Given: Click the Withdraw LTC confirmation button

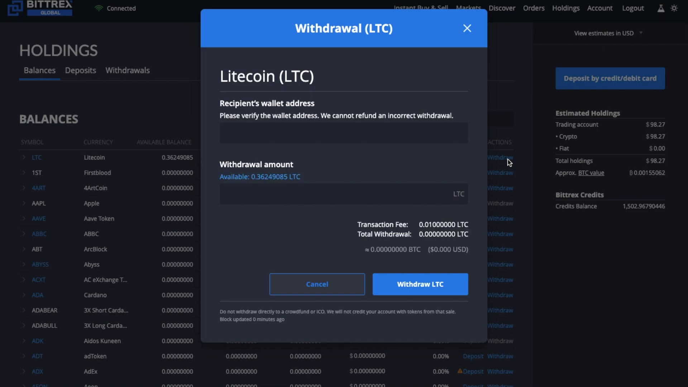Looking at the screenshot, I should pos(420,284).
